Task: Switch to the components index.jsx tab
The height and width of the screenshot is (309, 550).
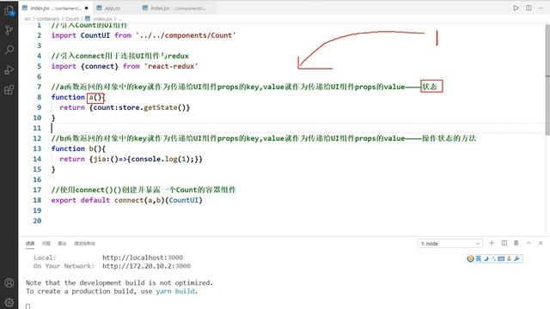Action: [x=178, y=8]
